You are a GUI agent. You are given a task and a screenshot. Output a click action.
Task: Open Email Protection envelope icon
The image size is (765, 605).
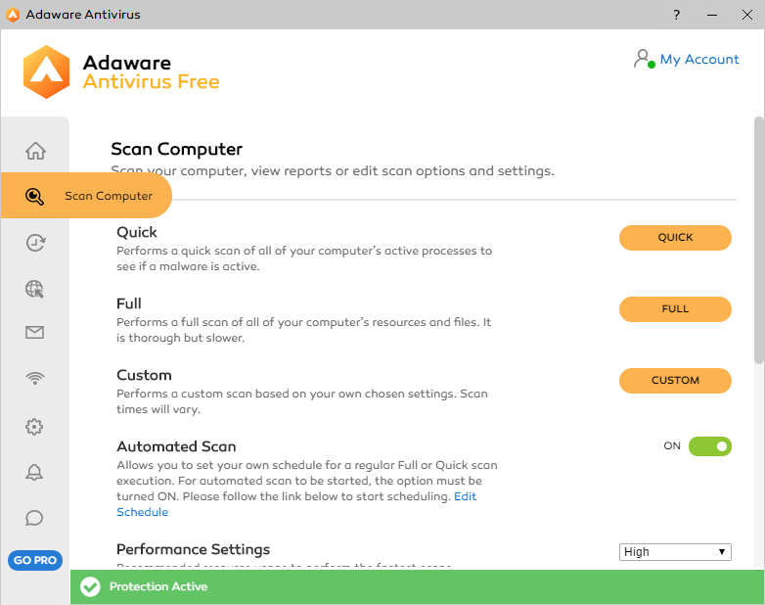(35, 333)
